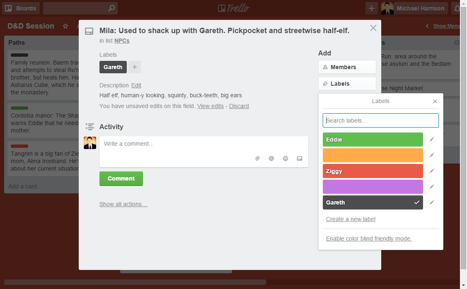Click the card attach icon in comment toolbar
Image resolution: width=467 pixels, height=289 pixels.
[x=300, y=158]
